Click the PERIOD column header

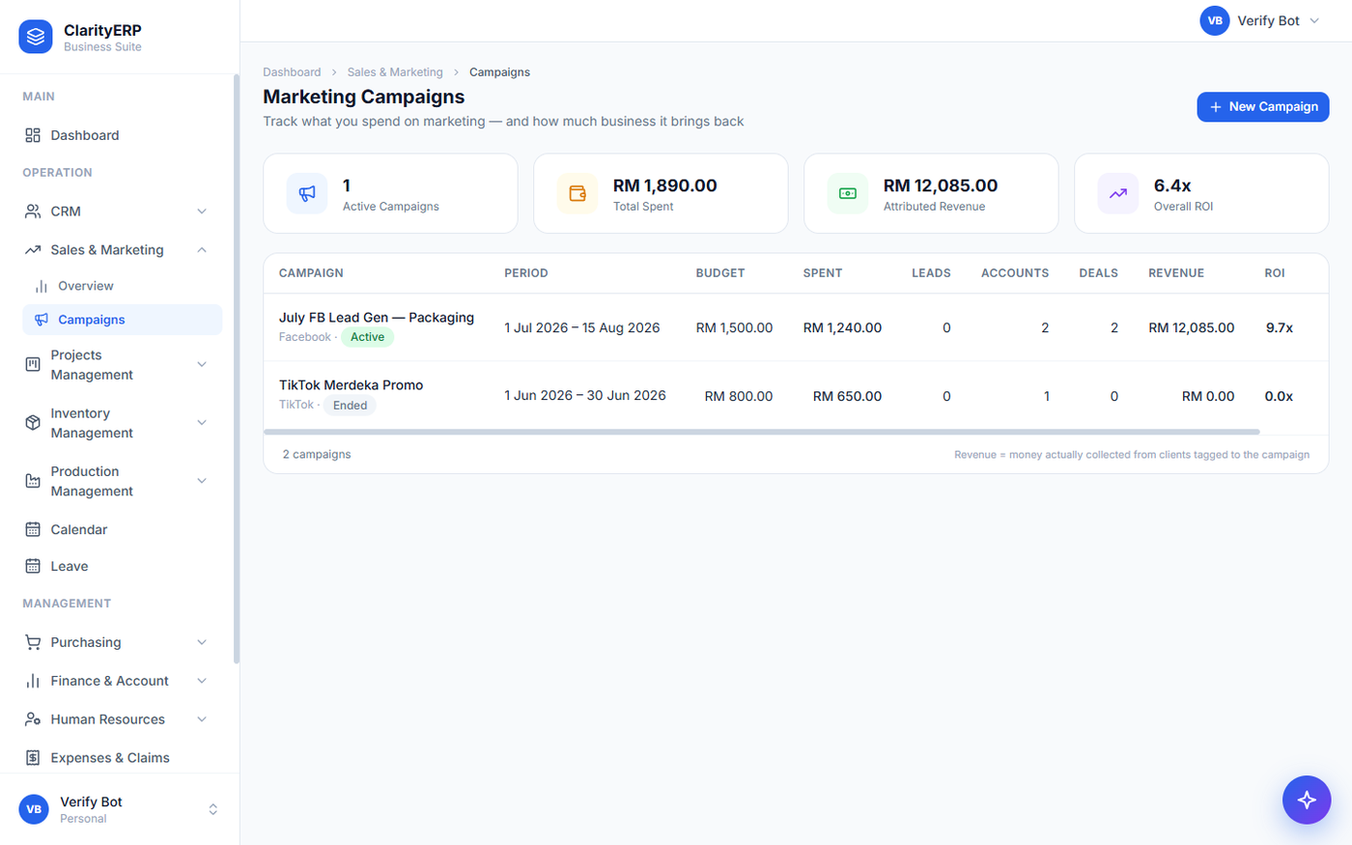[526, 273]
